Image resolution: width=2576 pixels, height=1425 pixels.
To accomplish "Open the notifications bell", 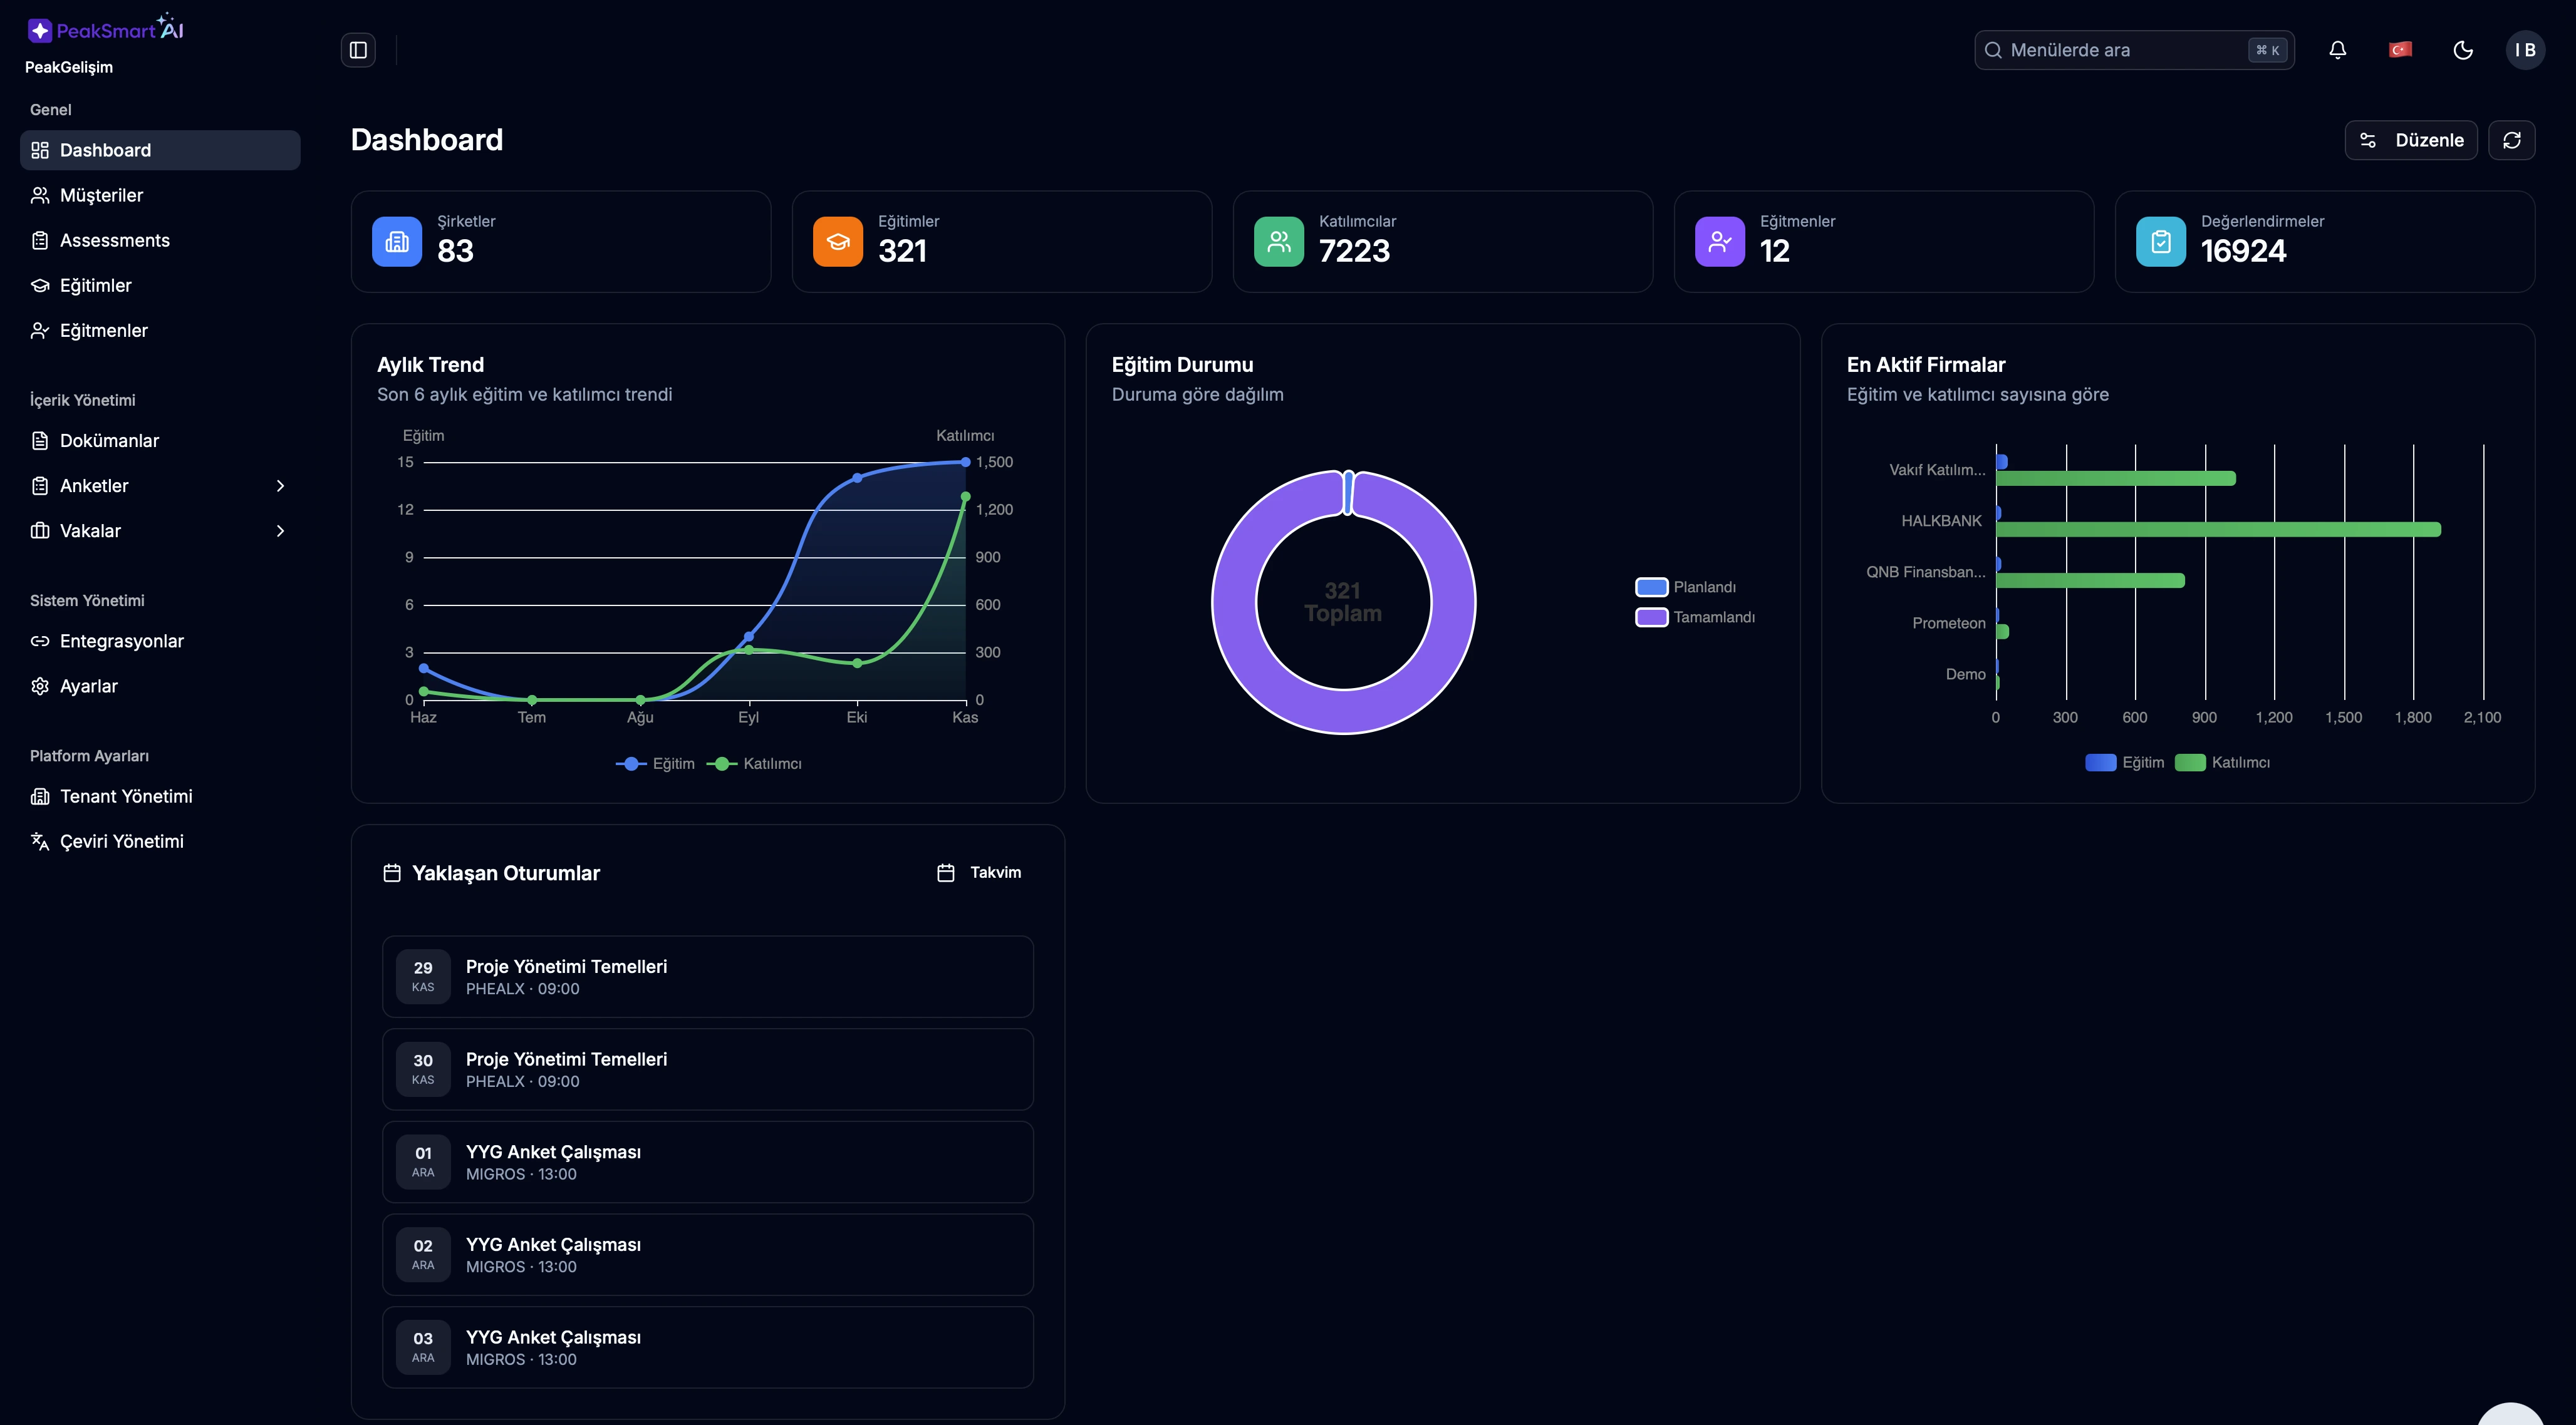I will [2337, 50].
